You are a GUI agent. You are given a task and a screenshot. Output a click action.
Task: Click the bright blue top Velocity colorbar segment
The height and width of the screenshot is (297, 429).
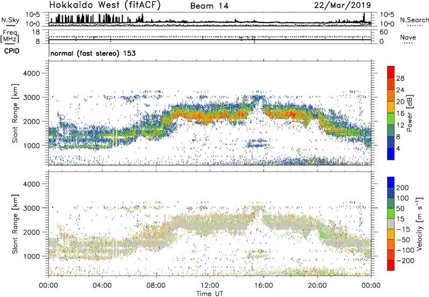[391, 182]
